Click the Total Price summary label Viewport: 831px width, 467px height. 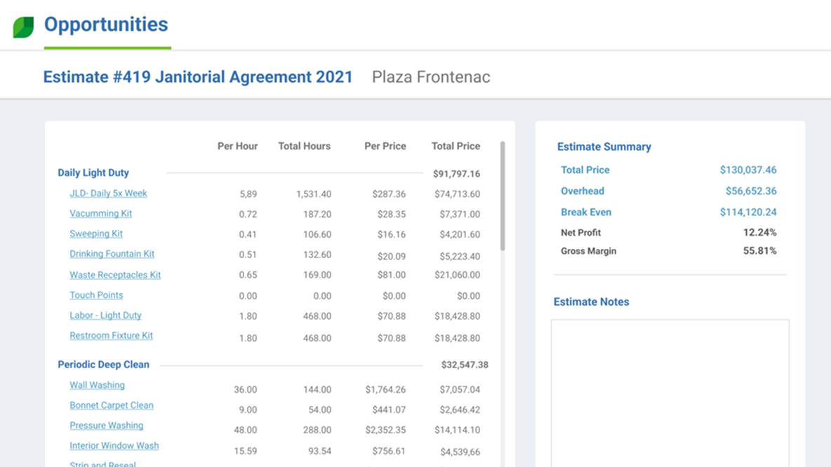[585, 170]
